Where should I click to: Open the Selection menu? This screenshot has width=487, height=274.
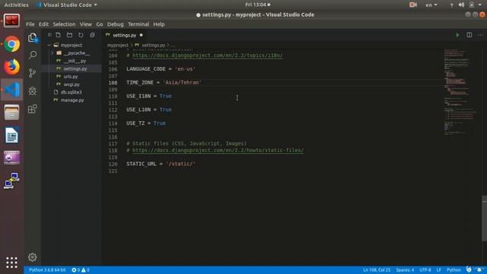(x=64, y=24)
